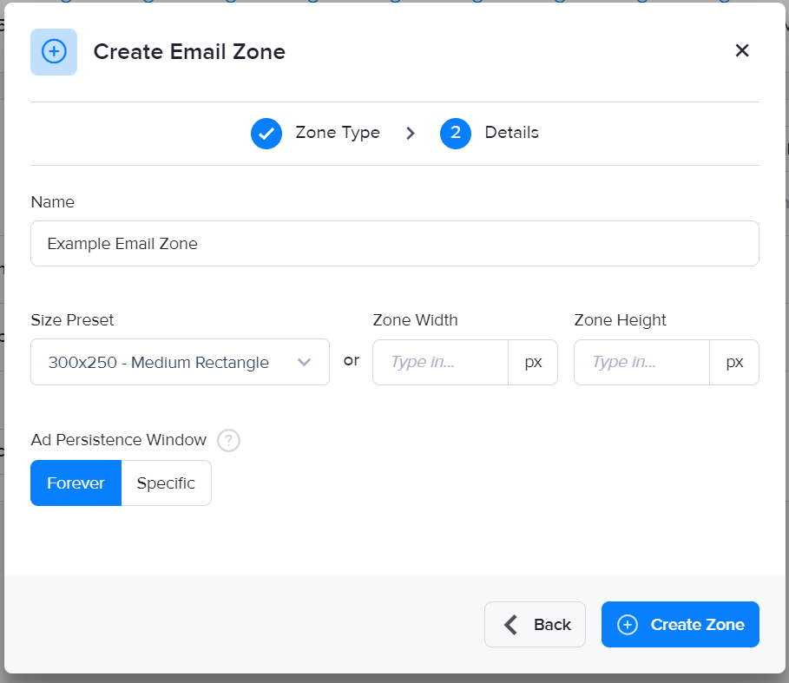Click inside the Zone Width input
This screenshot has height=683, width=789.
(x=440, y=362)
